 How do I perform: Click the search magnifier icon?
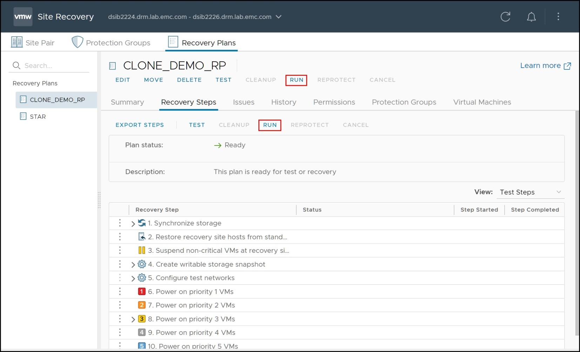(16, 65)
